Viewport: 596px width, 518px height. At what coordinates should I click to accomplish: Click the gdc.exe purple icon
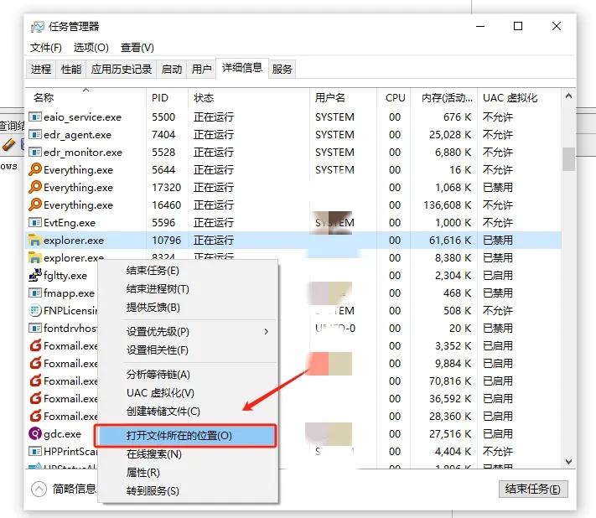pyautogui.click(x=35, y=433)
